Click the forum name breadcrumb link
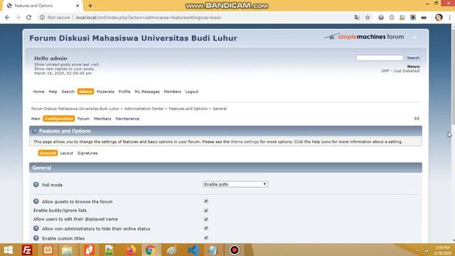This screenshot has width=455, height=256. (x=75, y=109)
